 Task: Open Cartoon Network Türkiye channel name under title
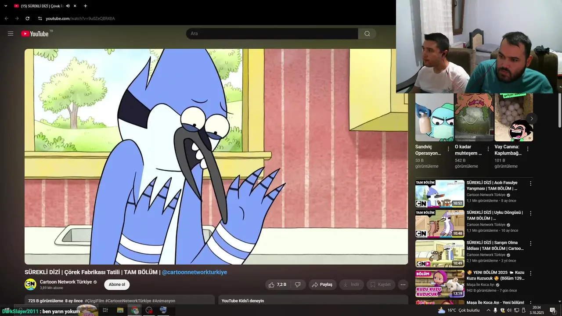pyautogui.click(x=66, y=282)
